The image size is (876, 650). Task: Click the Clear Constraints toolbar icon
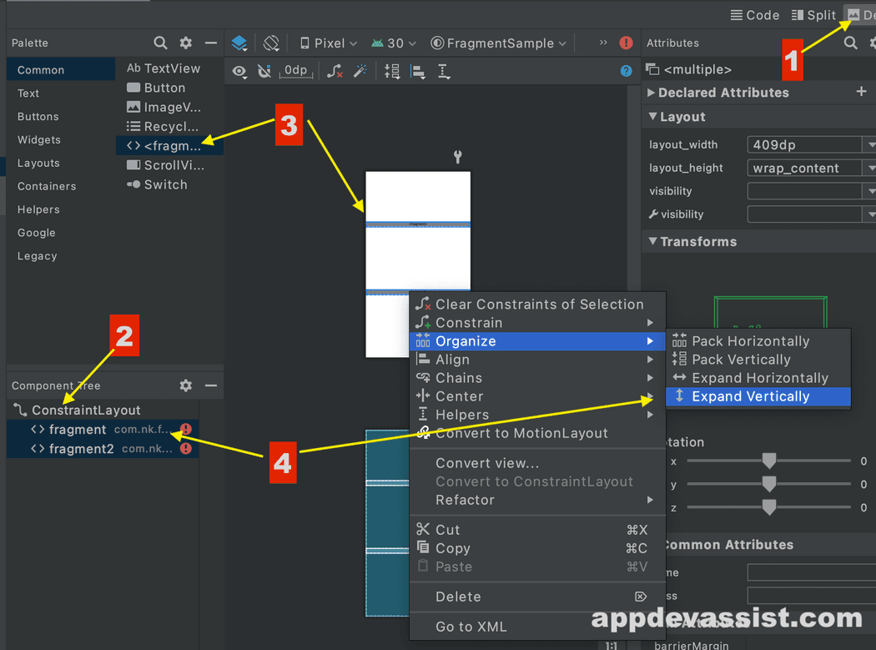pyautogui.click(x=335, y=71)
